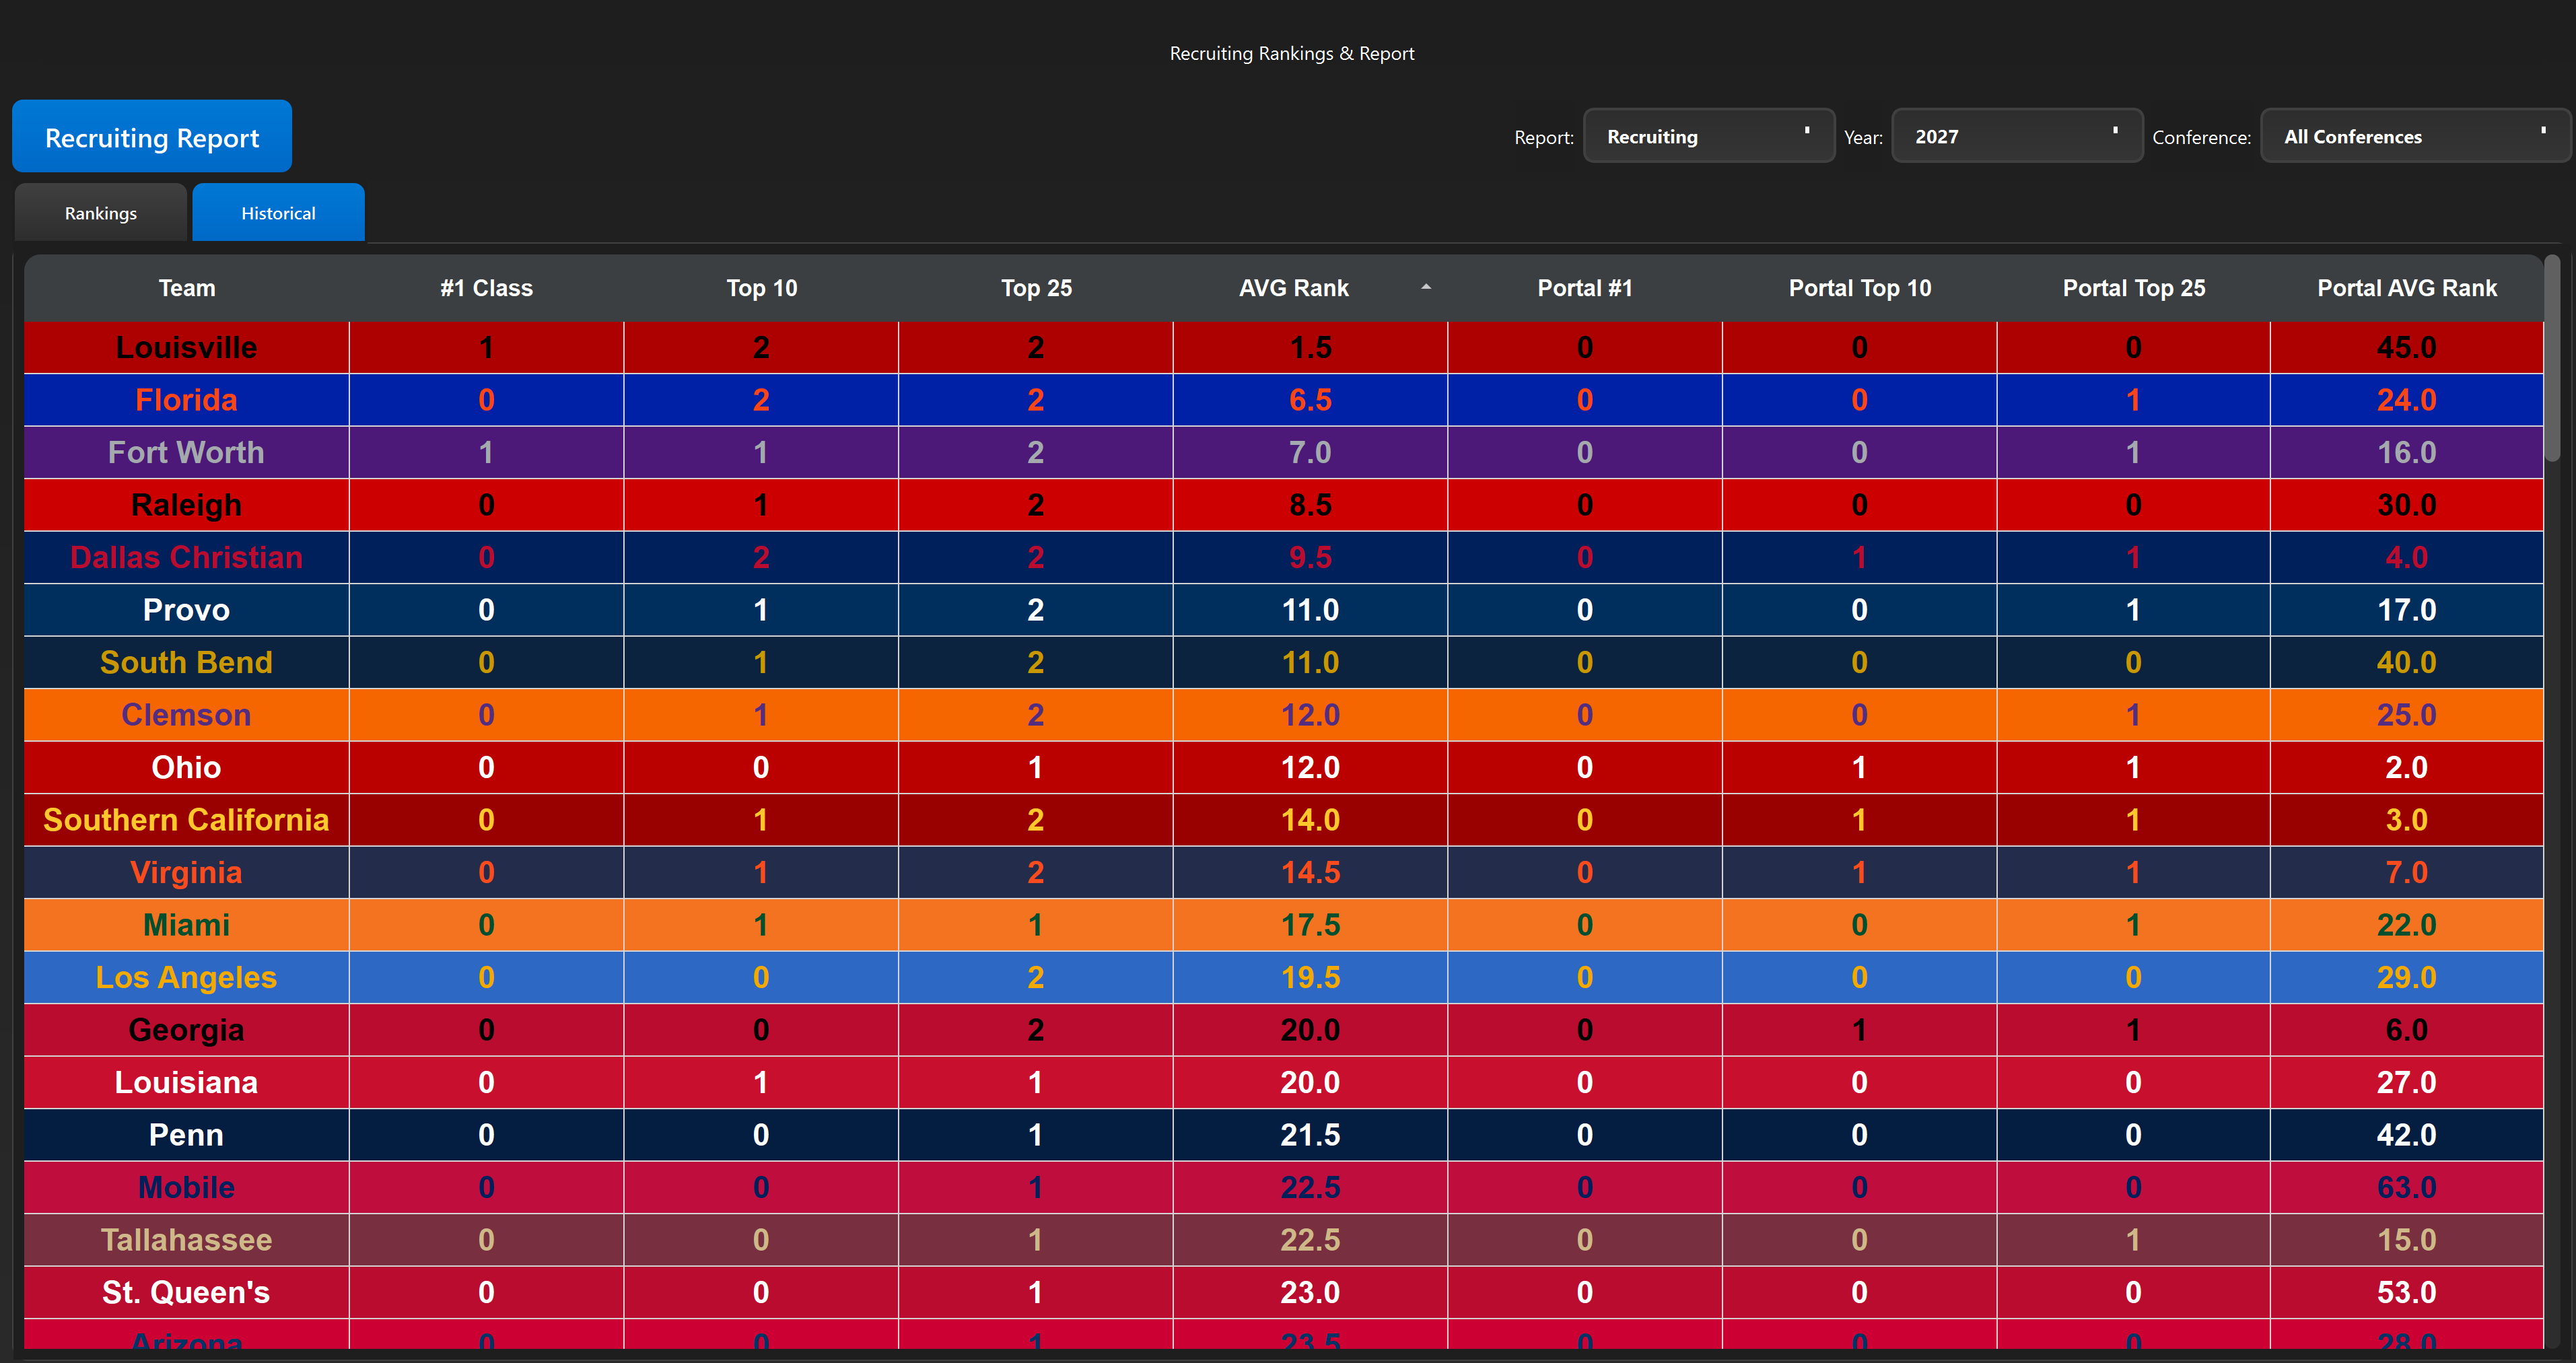
Task: Sort by Portal AVG Rank column header
Action: click(x=2407, y=288)
